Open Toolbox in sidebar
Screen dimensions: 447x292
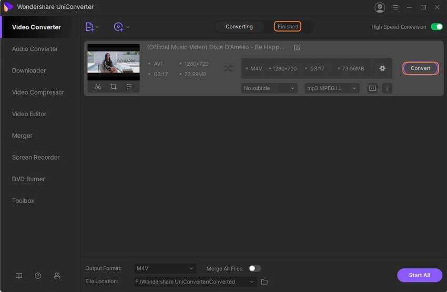[23, 201]
